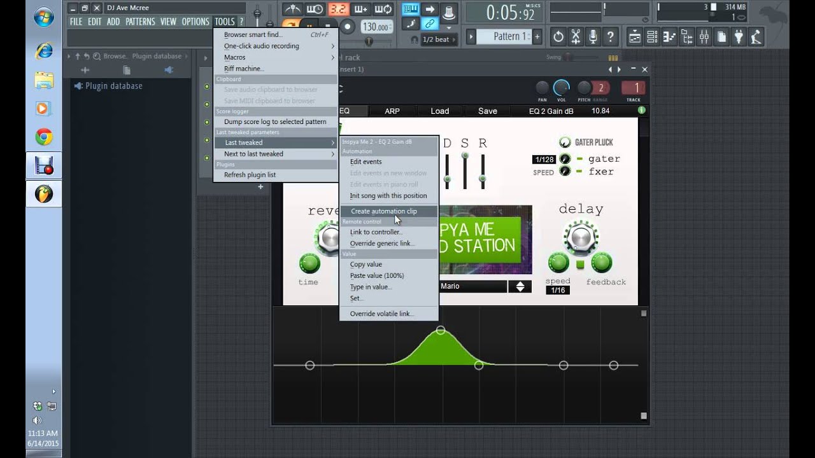
Task: Select Create automation clip menu entry
Action: point(383,211)
